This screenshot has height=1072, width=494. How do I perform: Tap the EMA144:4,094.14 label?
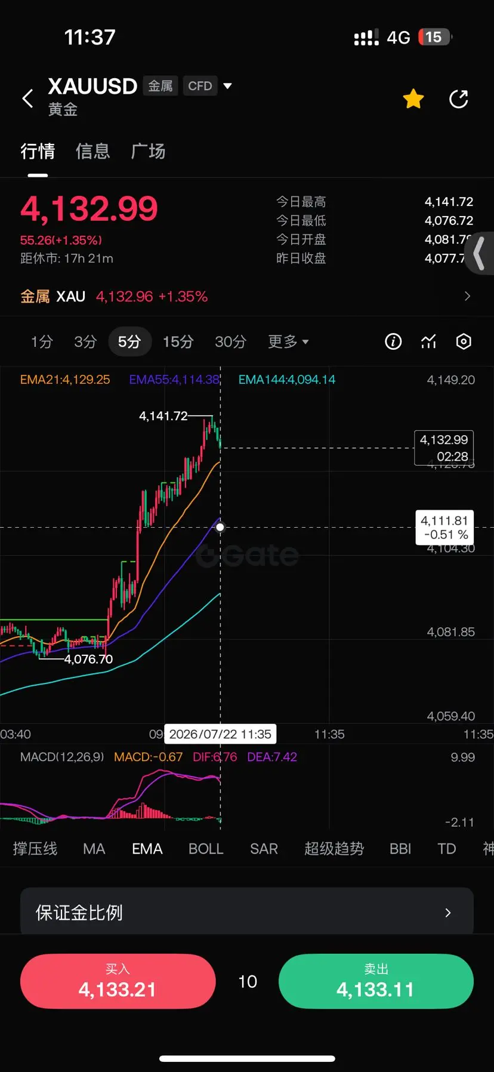(x=287, y=380)
